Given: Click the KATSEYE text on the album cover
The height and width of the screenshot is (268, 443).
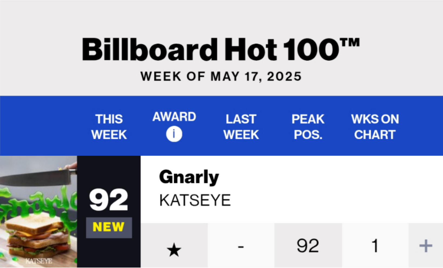Looking at the screenshot, I should pyautogui.click(x=39, y=261).
